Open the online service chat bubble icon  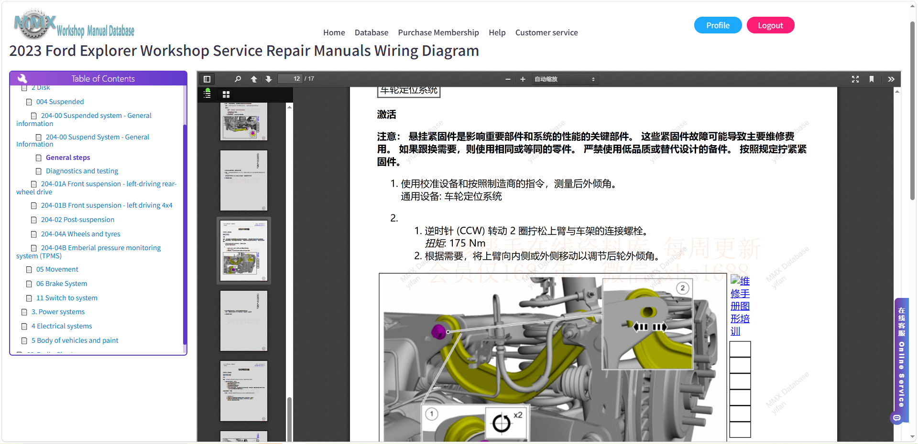pos(897,418)
